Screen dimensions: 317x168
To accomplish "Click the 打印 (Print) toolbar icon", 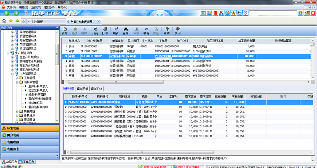I will point(105,31).
